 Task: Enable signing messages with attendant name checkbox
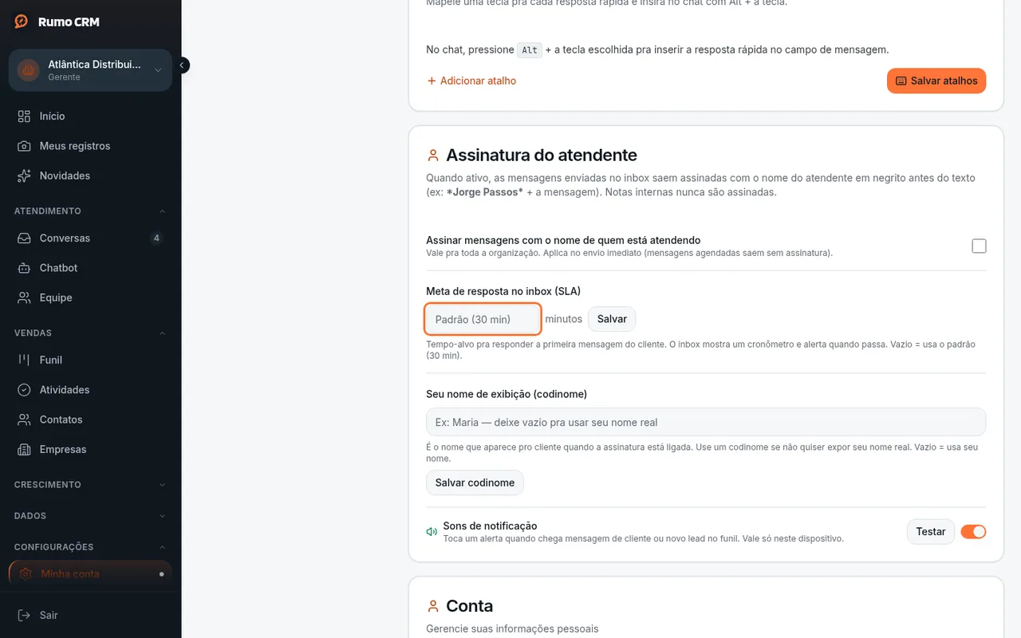click(979, 246)
